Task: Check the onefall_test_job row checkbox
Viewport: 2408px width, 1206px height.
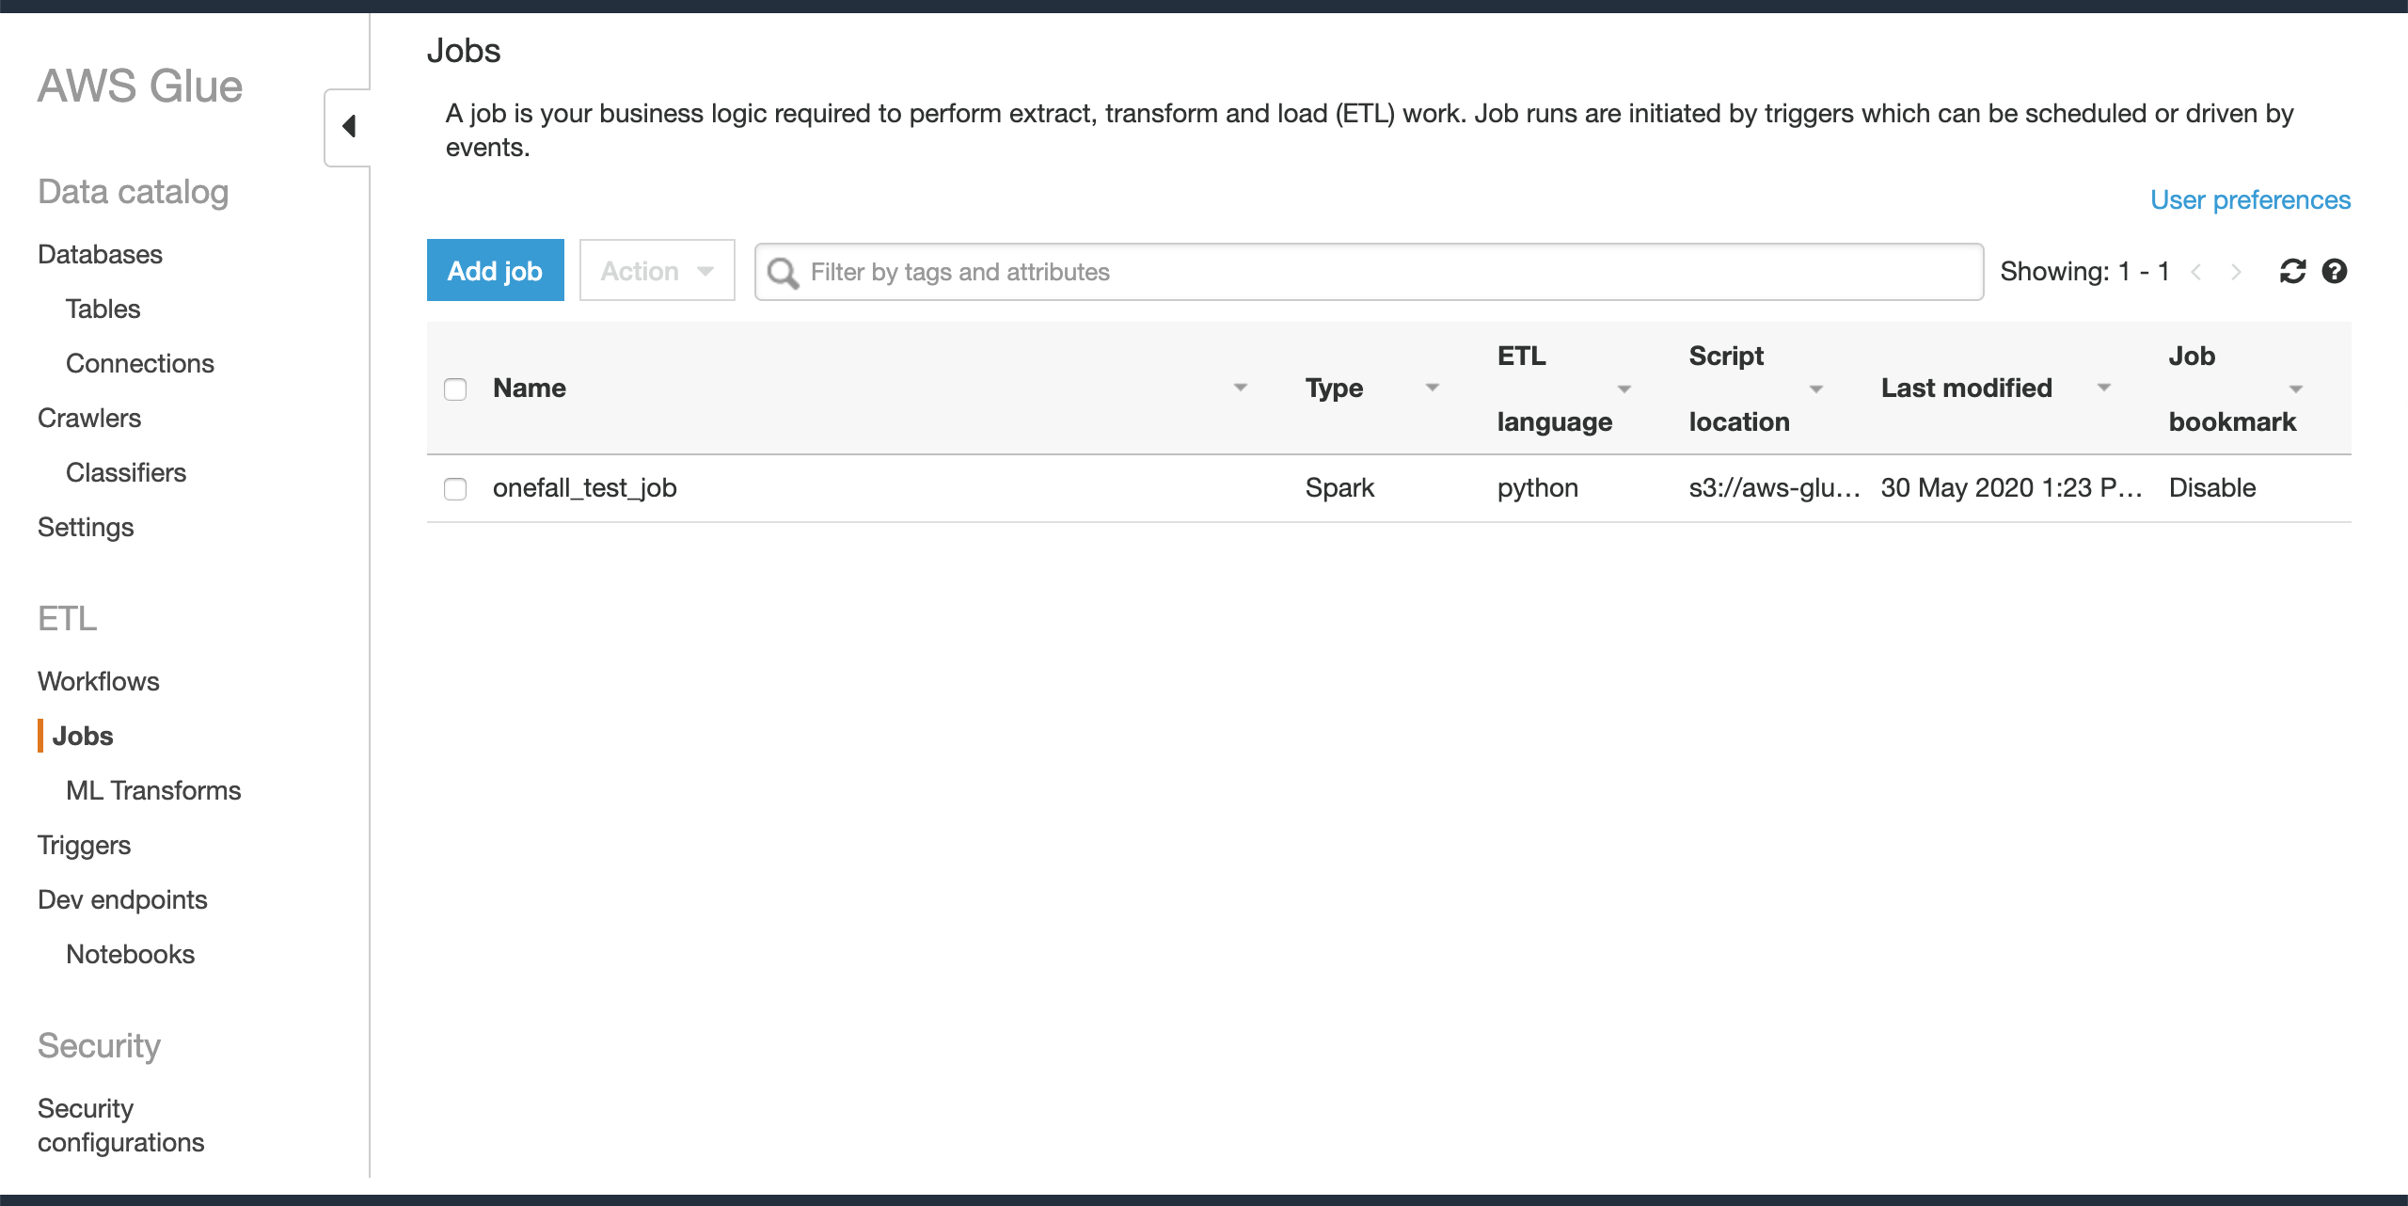Action: click(x=455, y=488)
